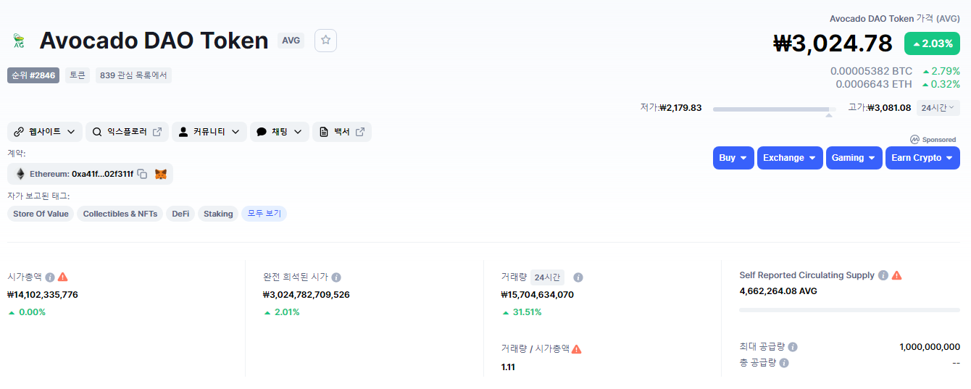Click the MetaMask fox icon
The width and height of the screenshot is (971, 389).
[x=161, y=174]
